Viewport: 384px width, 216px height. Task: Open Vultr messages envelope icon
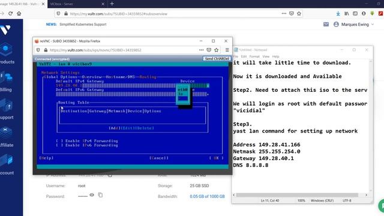[x=326, y=24]
